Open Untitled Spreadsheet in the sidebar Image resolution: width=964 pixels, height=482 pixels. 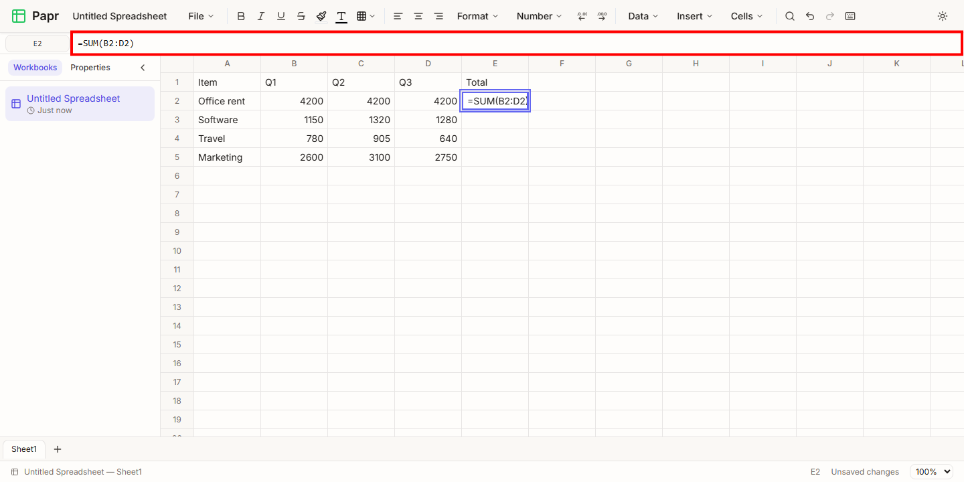click(x=80, y=104)
